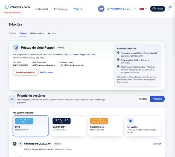Select the QASIDA ERP system card
The image size is (175, 157).
click(68, 126)
